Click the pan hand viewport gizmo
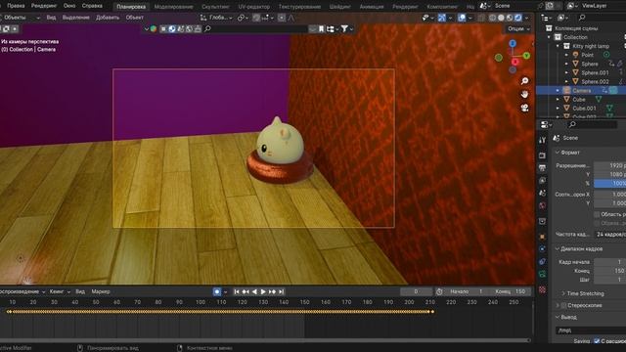 pos(524,94)
